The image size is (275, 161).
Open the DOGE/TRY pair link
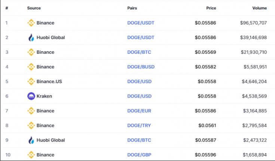139,125
